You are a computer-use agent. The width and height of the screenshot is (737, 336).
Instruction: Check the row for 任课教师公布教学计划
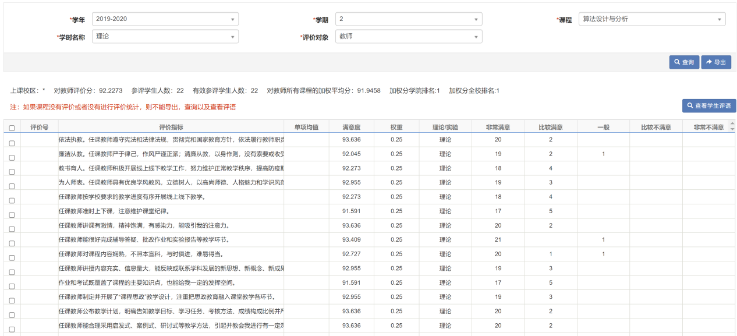(x=12, y=315)
